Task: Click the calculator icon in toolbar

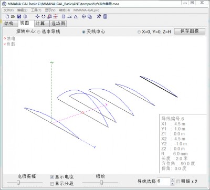Action: (105, 17)
